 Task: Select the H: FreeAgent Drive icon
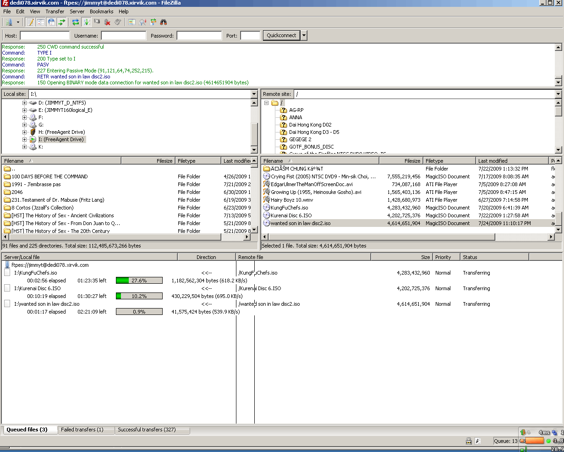click(33, 132)
